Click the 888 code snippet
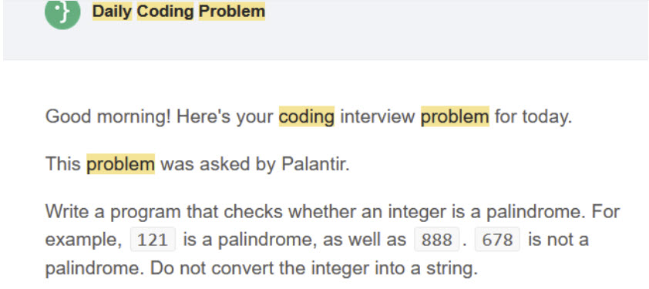649x289 pixels. [437, 240]
